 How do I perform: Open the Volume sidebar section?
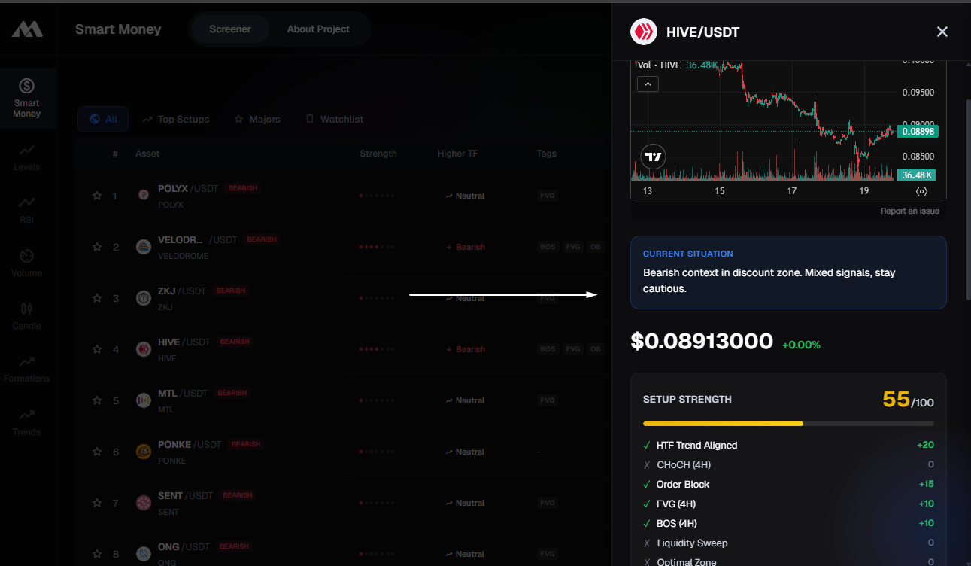coord(26,263)
